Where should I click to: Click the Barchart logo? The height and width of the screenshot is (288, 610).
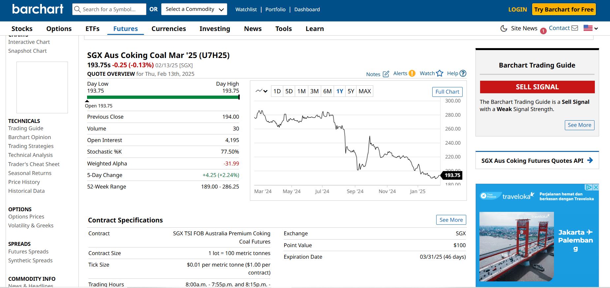(38, 9)
